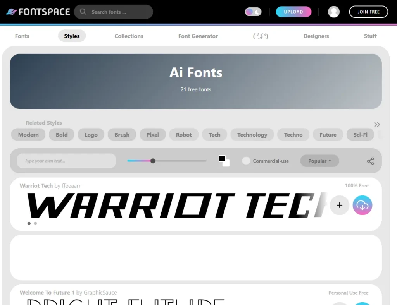Enable the Commercial-use filter
This screenshot has height=305, width=397.
[246, 161]
